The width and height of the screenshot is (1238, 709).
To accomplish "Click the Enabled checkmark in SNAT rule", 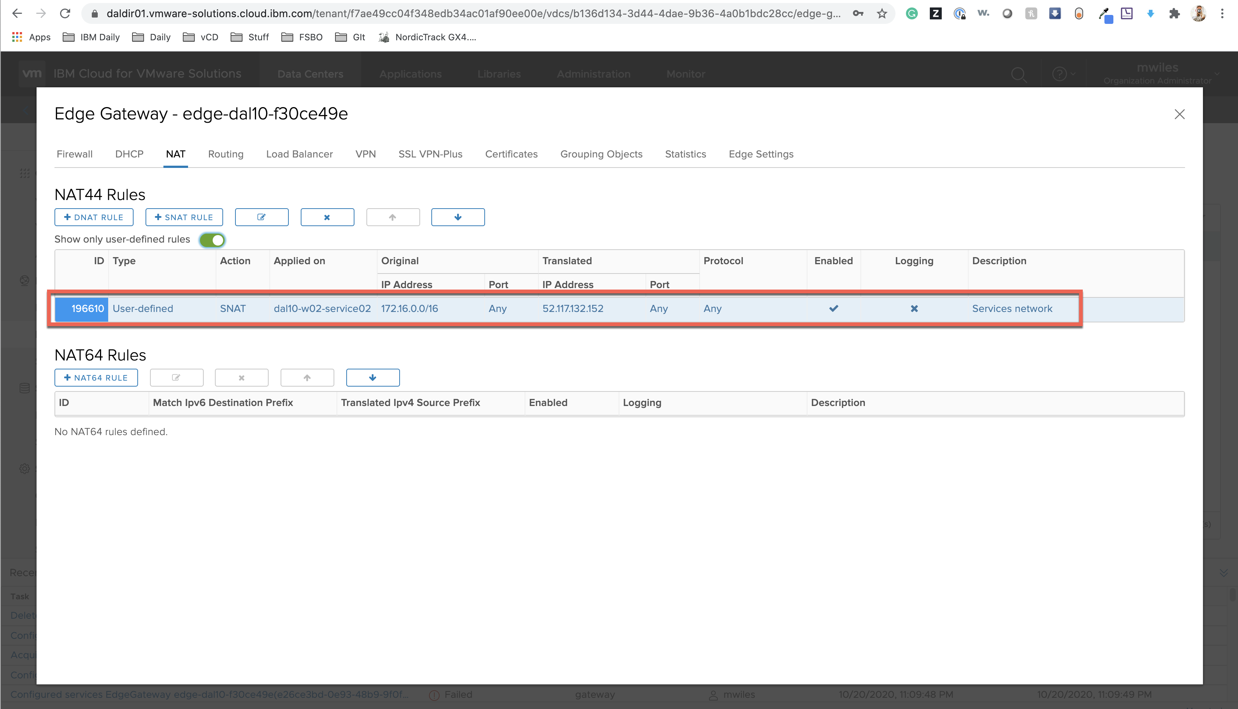I will point(834,308).
